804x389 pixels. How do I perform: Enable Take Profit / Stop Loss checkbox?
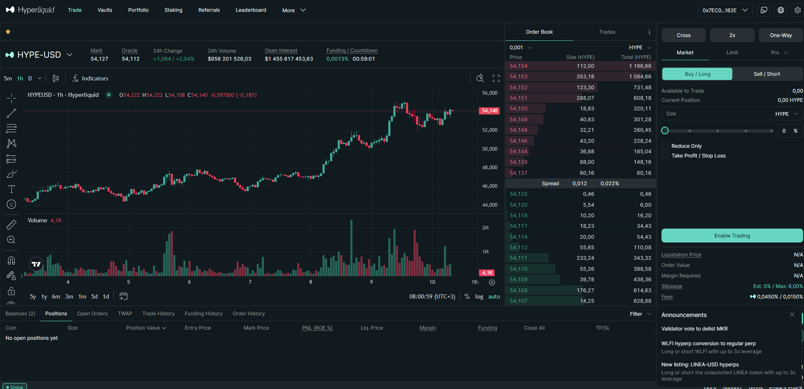[x=665, y=156]
